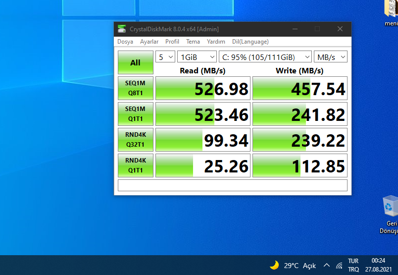Open the 1GiB test size dropdown
This screenshot has height=275, width=398.
pyautogui.click(x=197, y=57)
